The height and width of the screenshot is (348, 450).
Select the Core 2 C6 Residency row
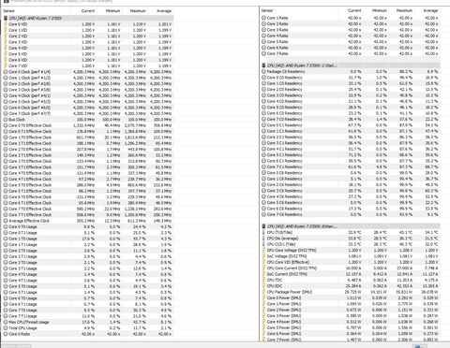pyautogui.click(x=351, y=184)
